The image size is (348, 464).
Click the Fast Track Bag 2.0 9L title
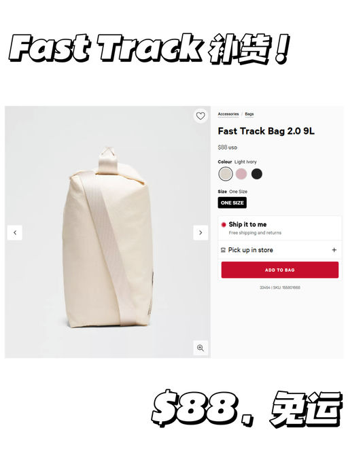tap(266, 131)
